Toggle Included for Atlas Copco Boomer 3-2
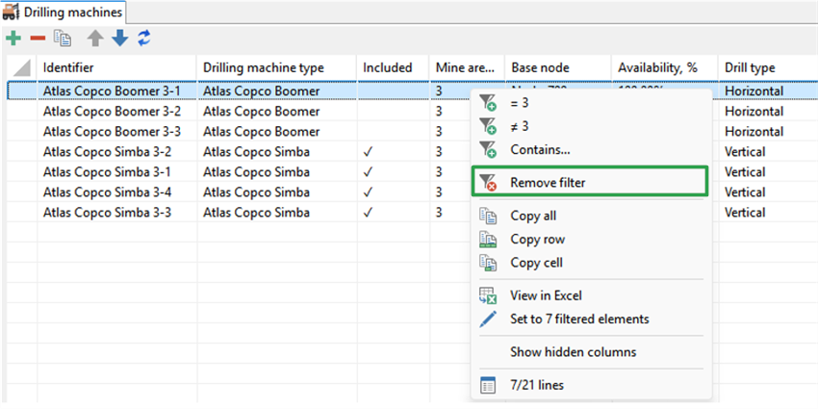Image resolution: width=818 pixels, height=409 pixels. point(394,111)
